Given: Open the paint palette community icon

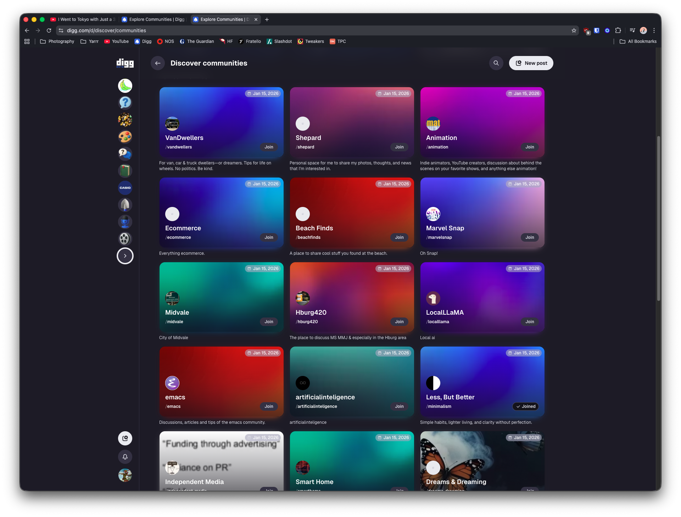Looking at the screenshot, I should pyautogui.click(x=125, y=136).
